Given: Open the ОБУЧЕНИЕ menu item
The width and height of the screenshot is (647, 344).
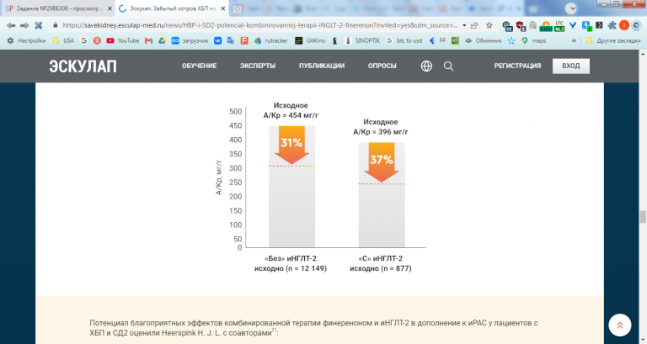Looking at the screenshot, I should (x=200, y=66).
